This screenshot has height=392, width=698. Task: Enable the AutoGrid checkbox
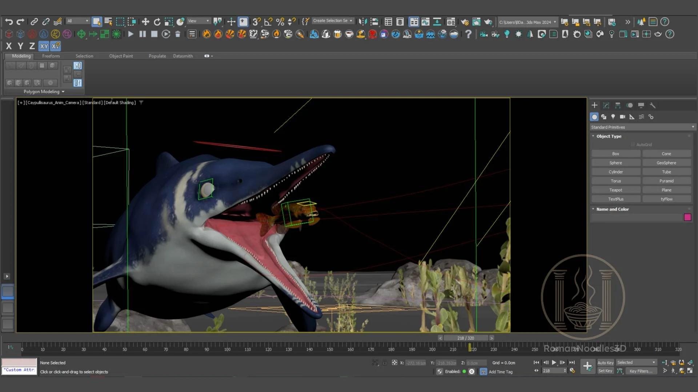coord(633,144)
